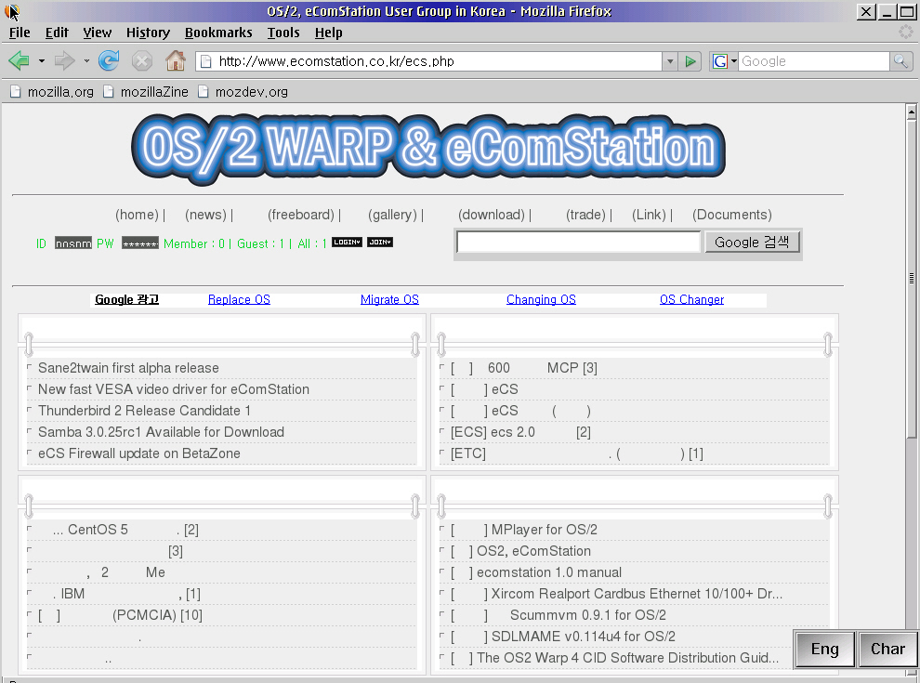Click the green Back arrow button
The width and height of the screenshot is (920, 683).
20,60
